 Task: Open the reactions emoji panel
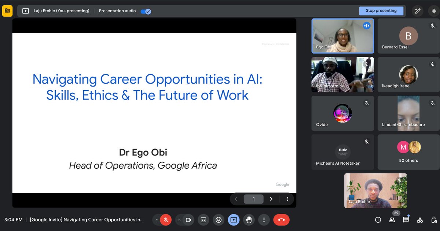tap(219, 220)
